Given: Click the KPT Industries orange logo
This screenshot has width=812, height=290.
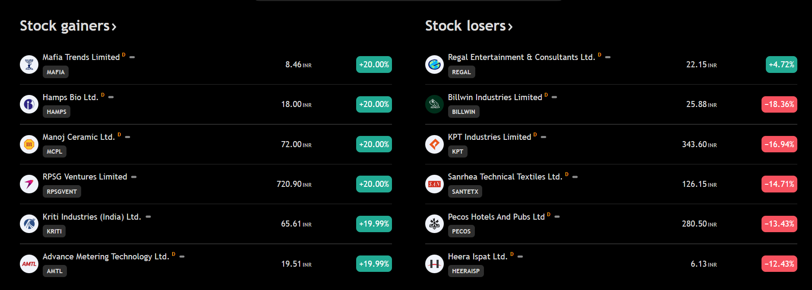Looking at the screenshot, I should click(x=434, y=144).
